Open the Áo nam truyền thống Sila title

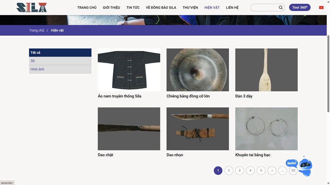pyautogui.click(x=119, y=96)
